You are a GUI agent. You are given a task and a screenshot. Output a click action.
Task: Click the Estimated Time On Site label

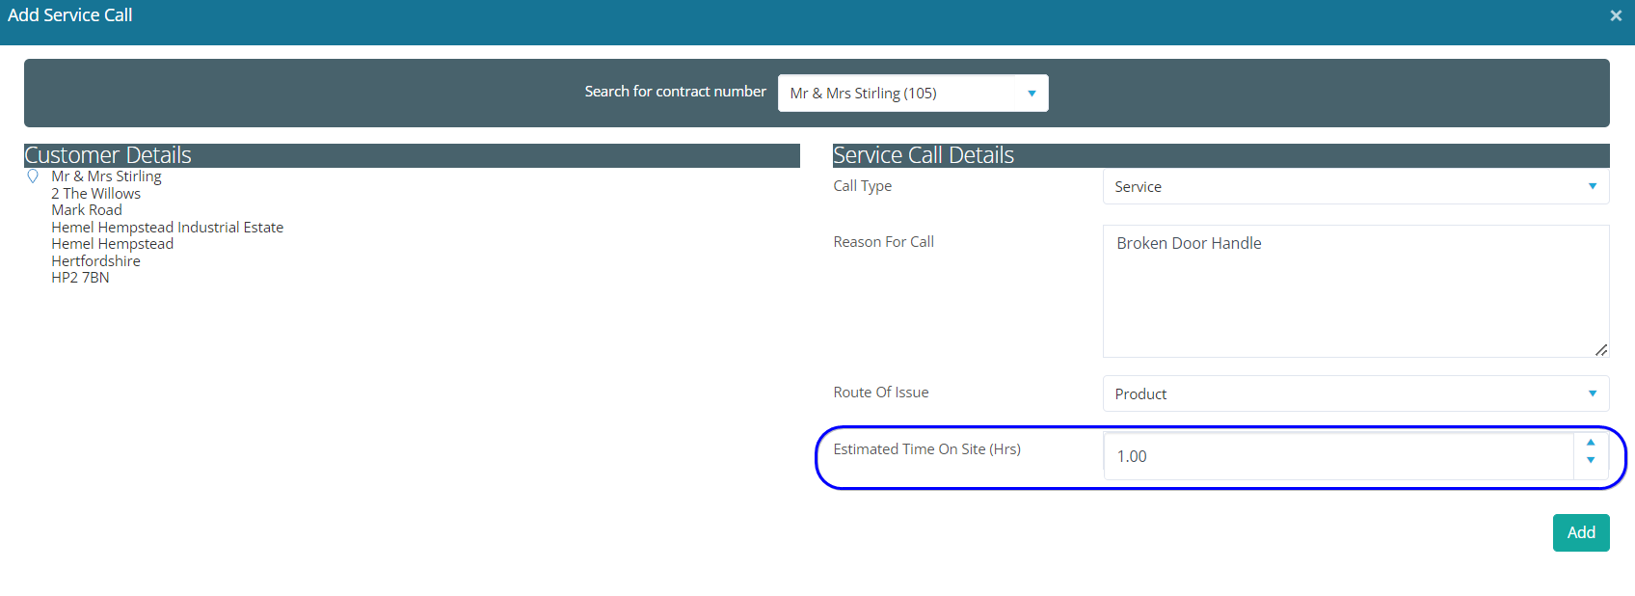(x=926, y=449)
